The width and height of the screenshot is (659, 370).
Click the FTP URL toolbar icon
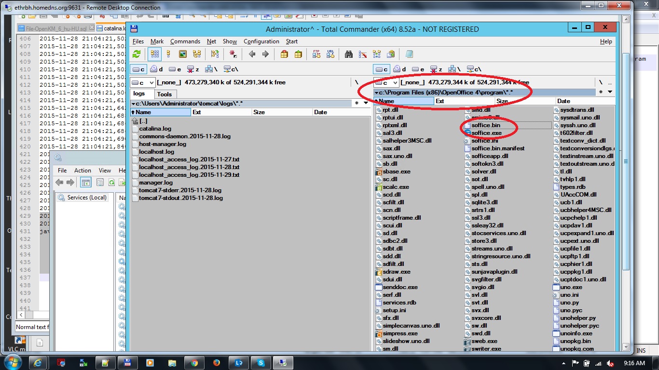coord(330,53)
